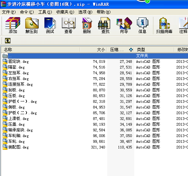Open the 收藏夹(O) menu
The width and height of the screenshot is (188, 176).
tap(65, 12)
